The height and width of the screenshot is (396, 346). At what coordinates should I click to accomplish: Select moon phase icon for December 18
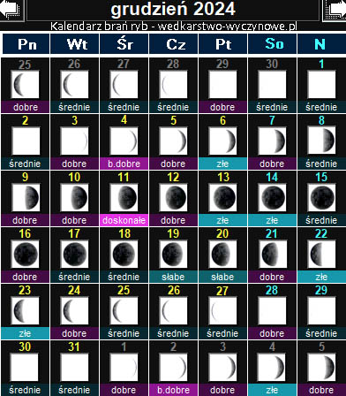[124, 255]
